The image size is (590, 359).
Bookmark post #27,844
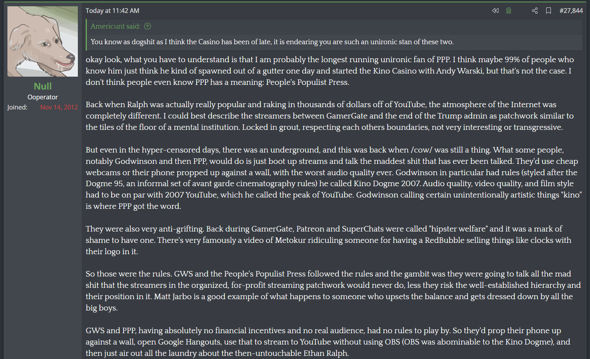click(549, 11)
